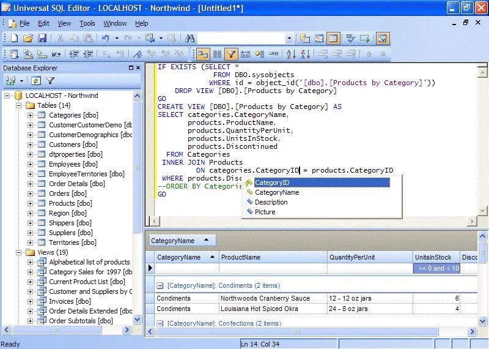The height and width of the screenshot is (349, 489).
Task: Sort by the QuantityPerUnit column header
Action: (x=370, y=257)
